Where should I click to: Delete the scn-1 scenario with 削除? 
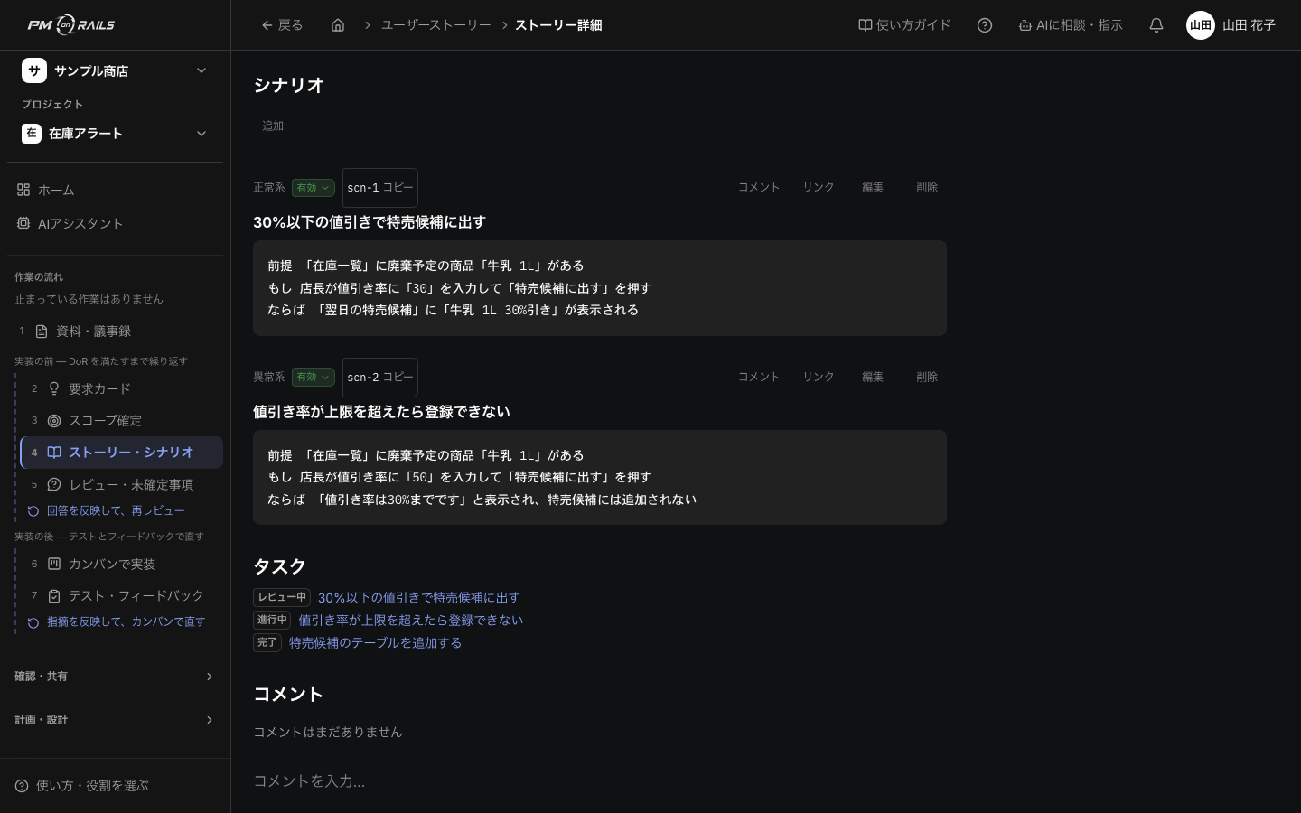click(x=927, y=188)
